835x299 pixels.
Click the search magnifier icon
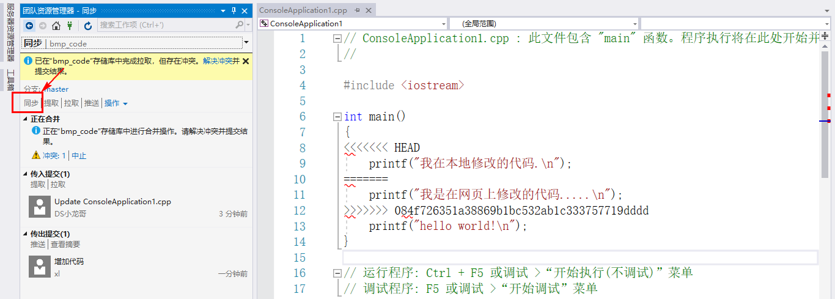coord(240,25)
